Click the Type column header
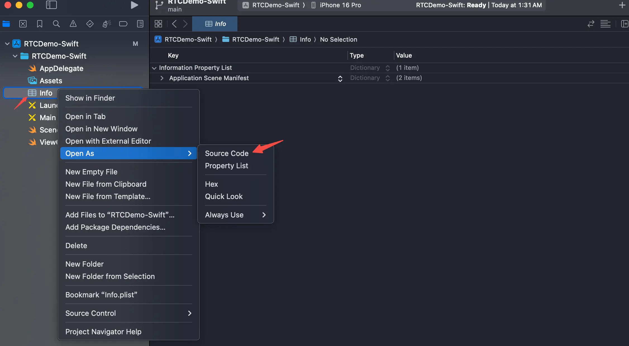This screenshot has width=629, height=346. pyautogui.click(x=357, y=55)
